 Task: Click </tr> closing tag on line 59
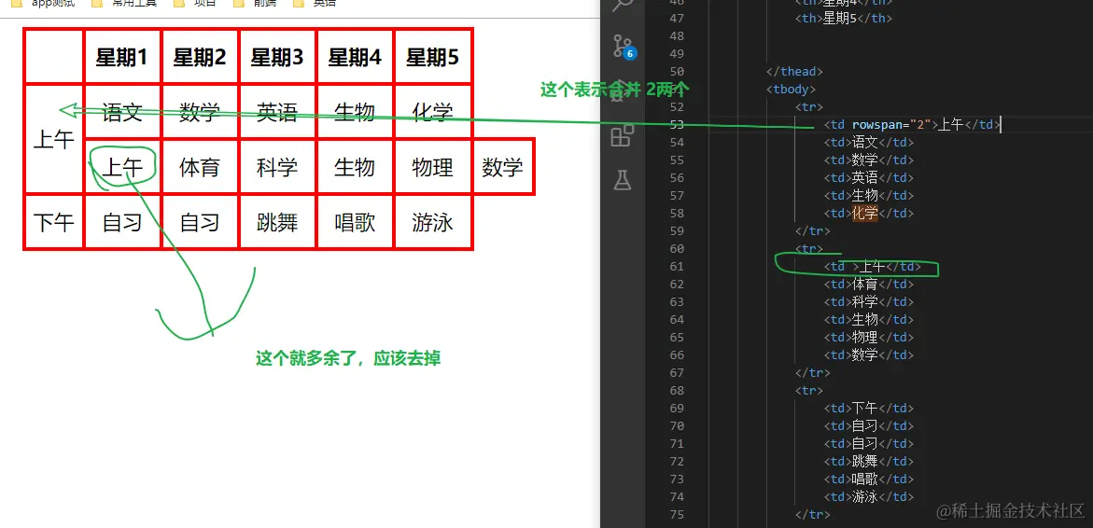click(x=813, y=231)
